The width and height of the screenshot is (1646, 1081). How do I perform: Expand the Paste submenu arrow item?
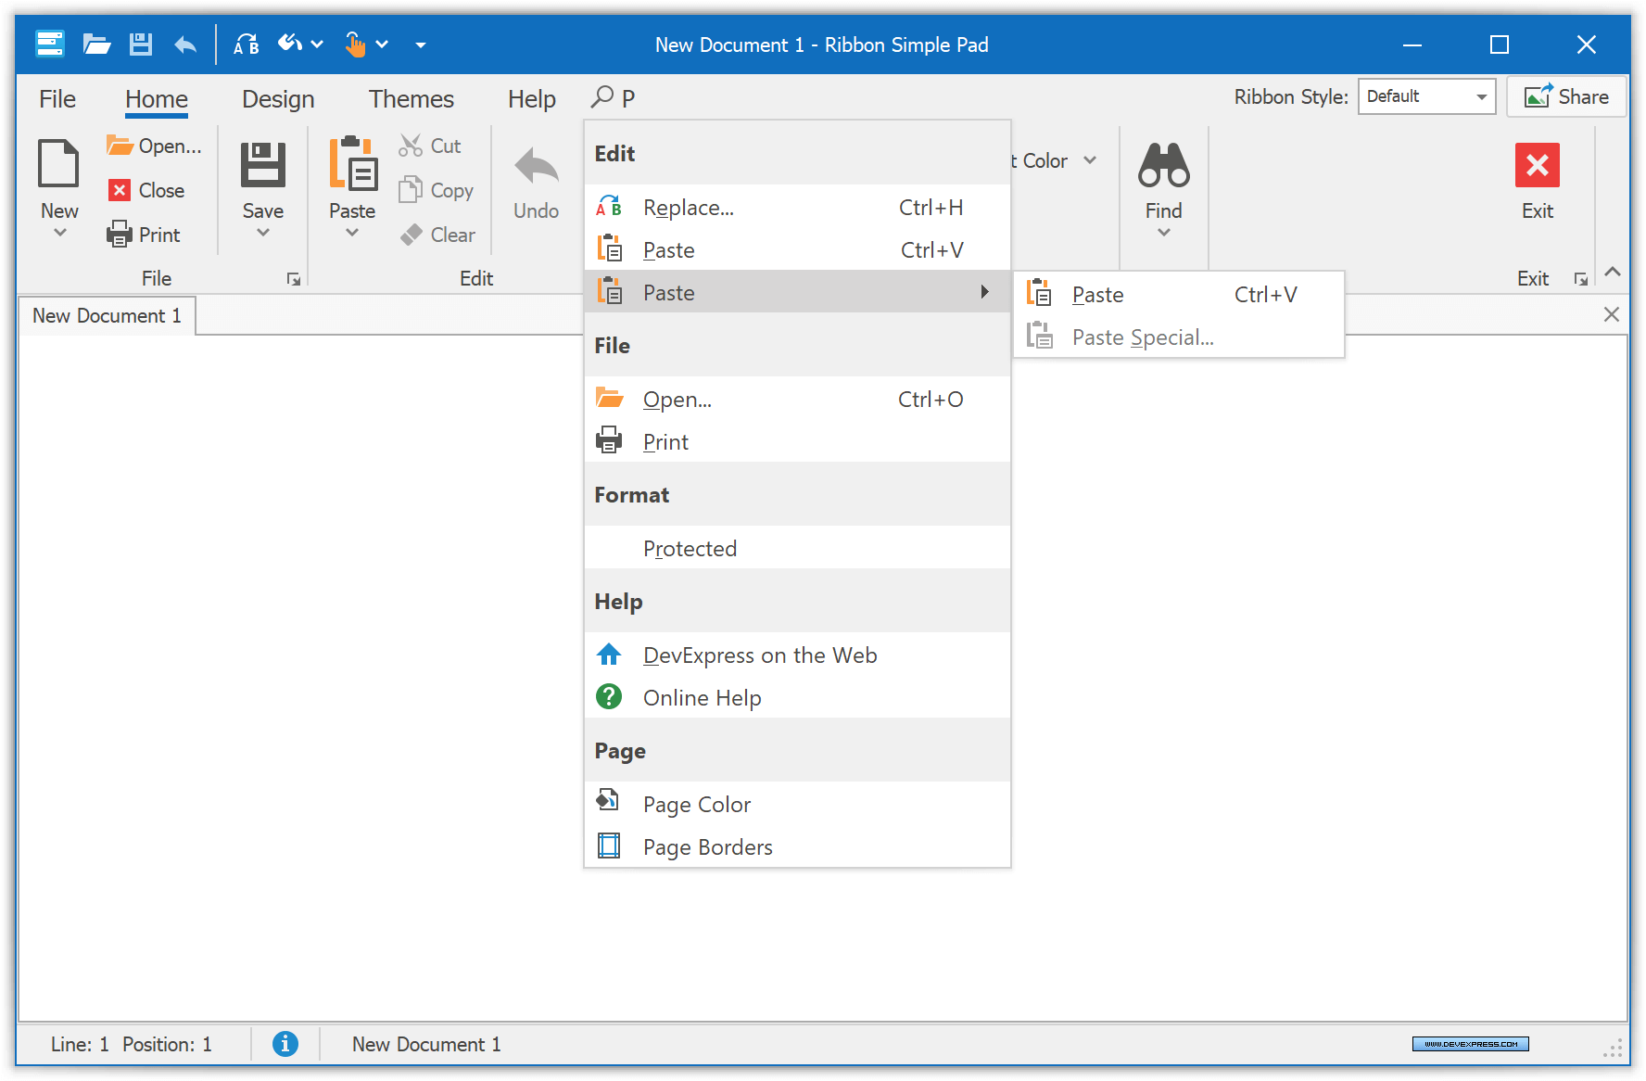(797, 293)
